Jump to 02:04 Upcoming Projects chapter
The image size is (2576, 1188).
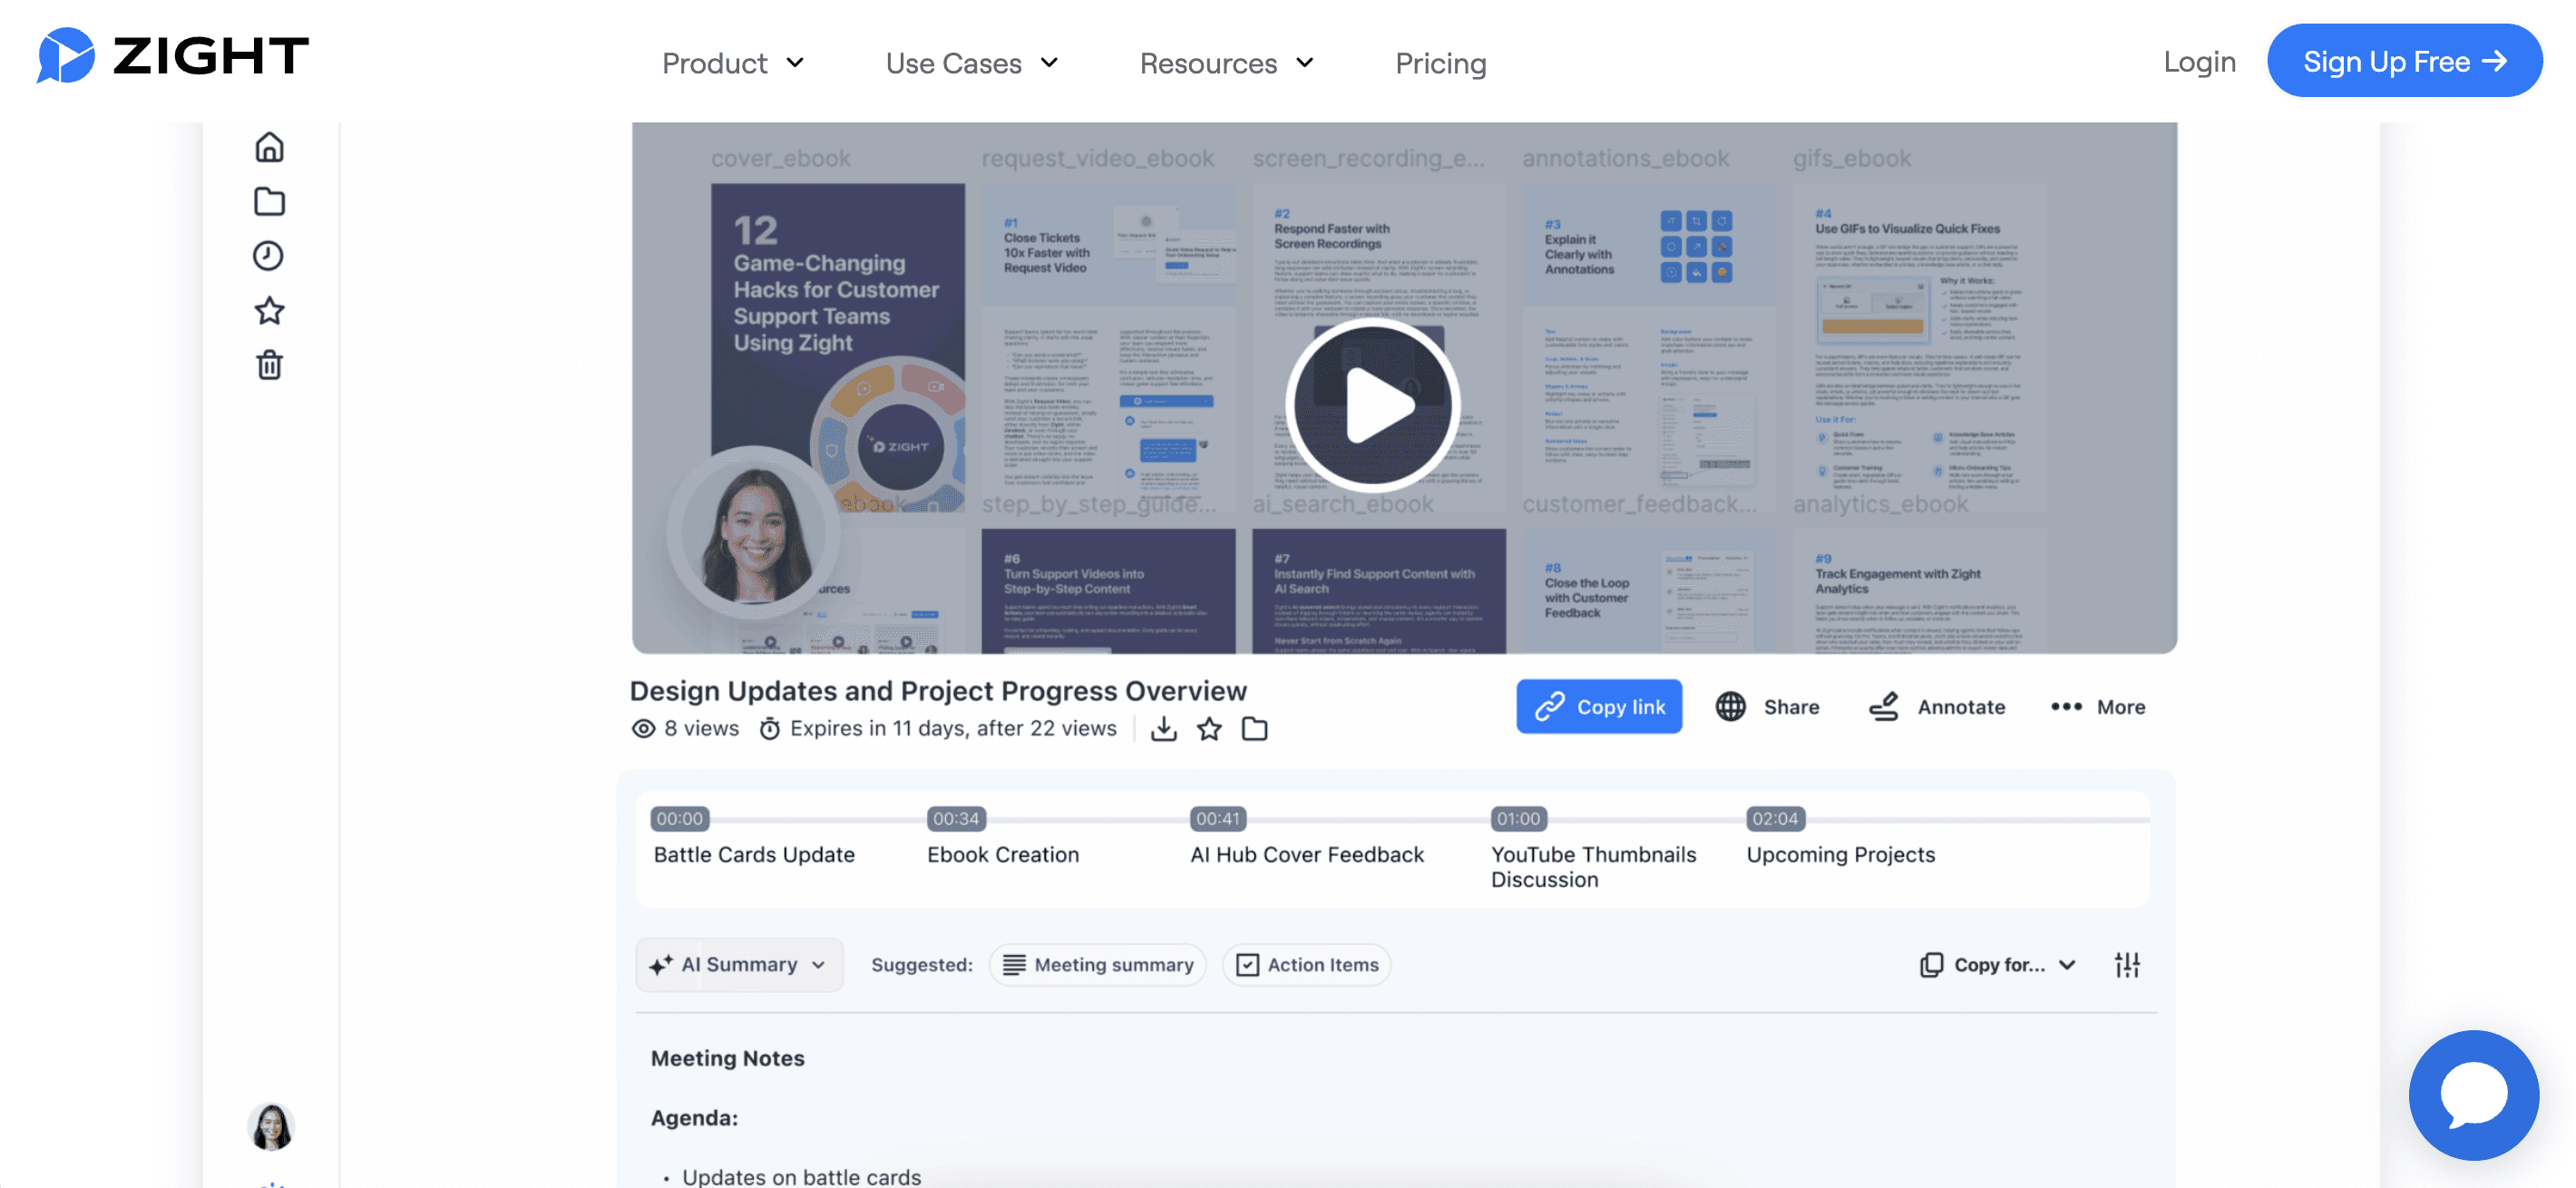click(1840, 837)
